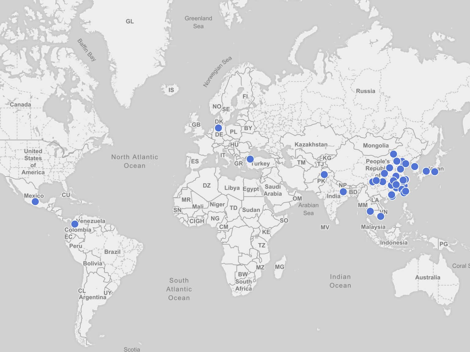
Task: Click the Russia country label
Action: tap(365, 91)
